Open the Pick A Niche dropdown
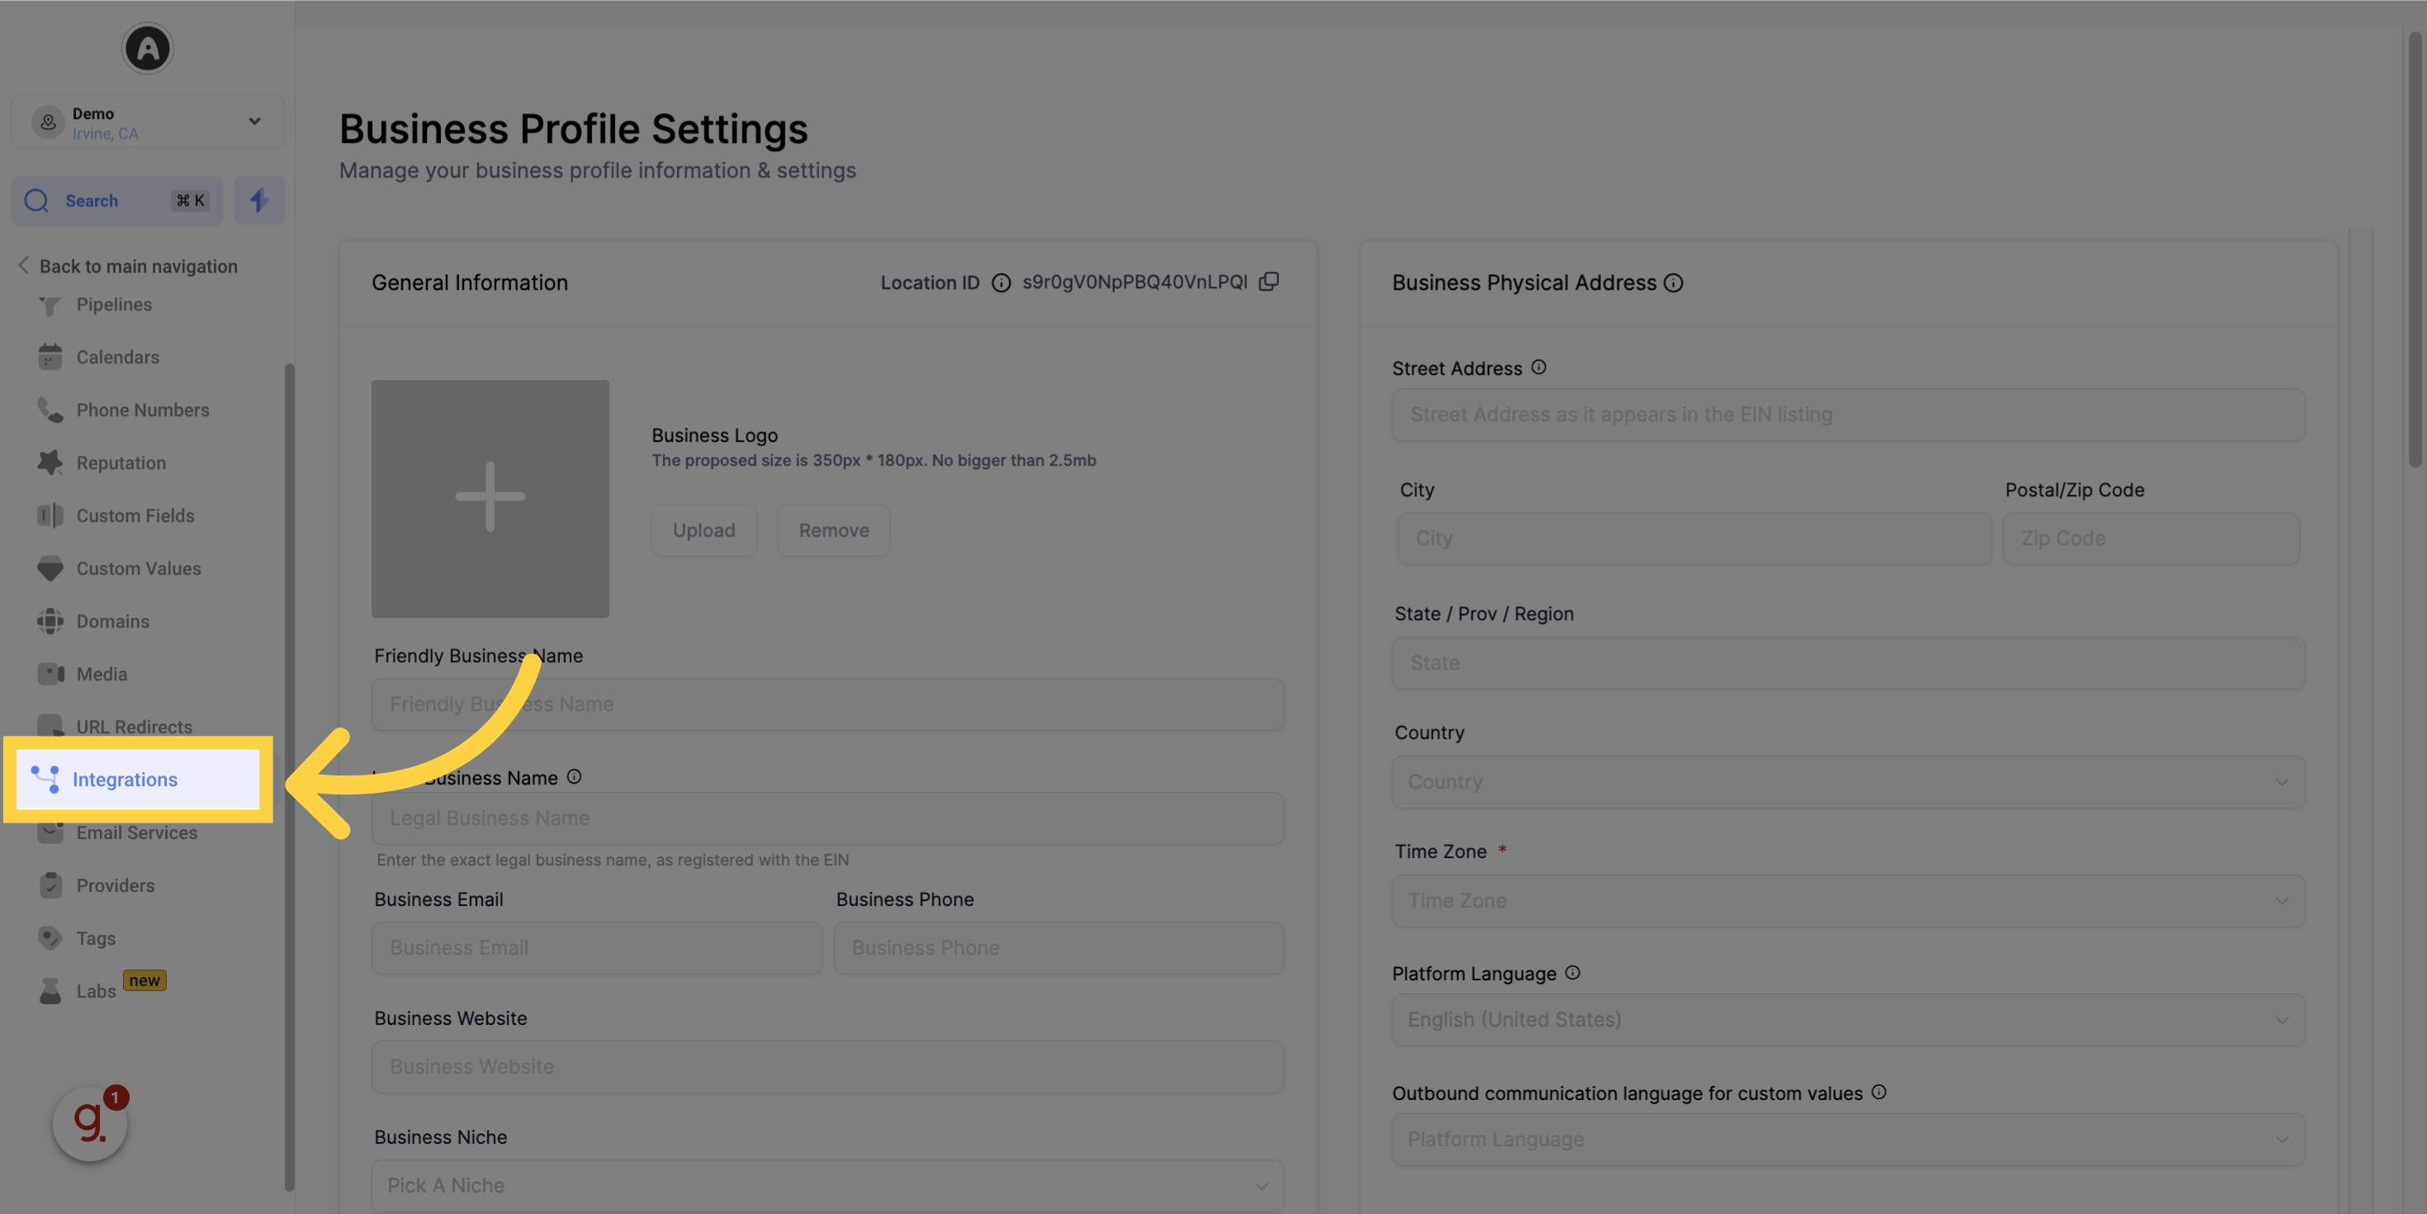 point(827,1186)
